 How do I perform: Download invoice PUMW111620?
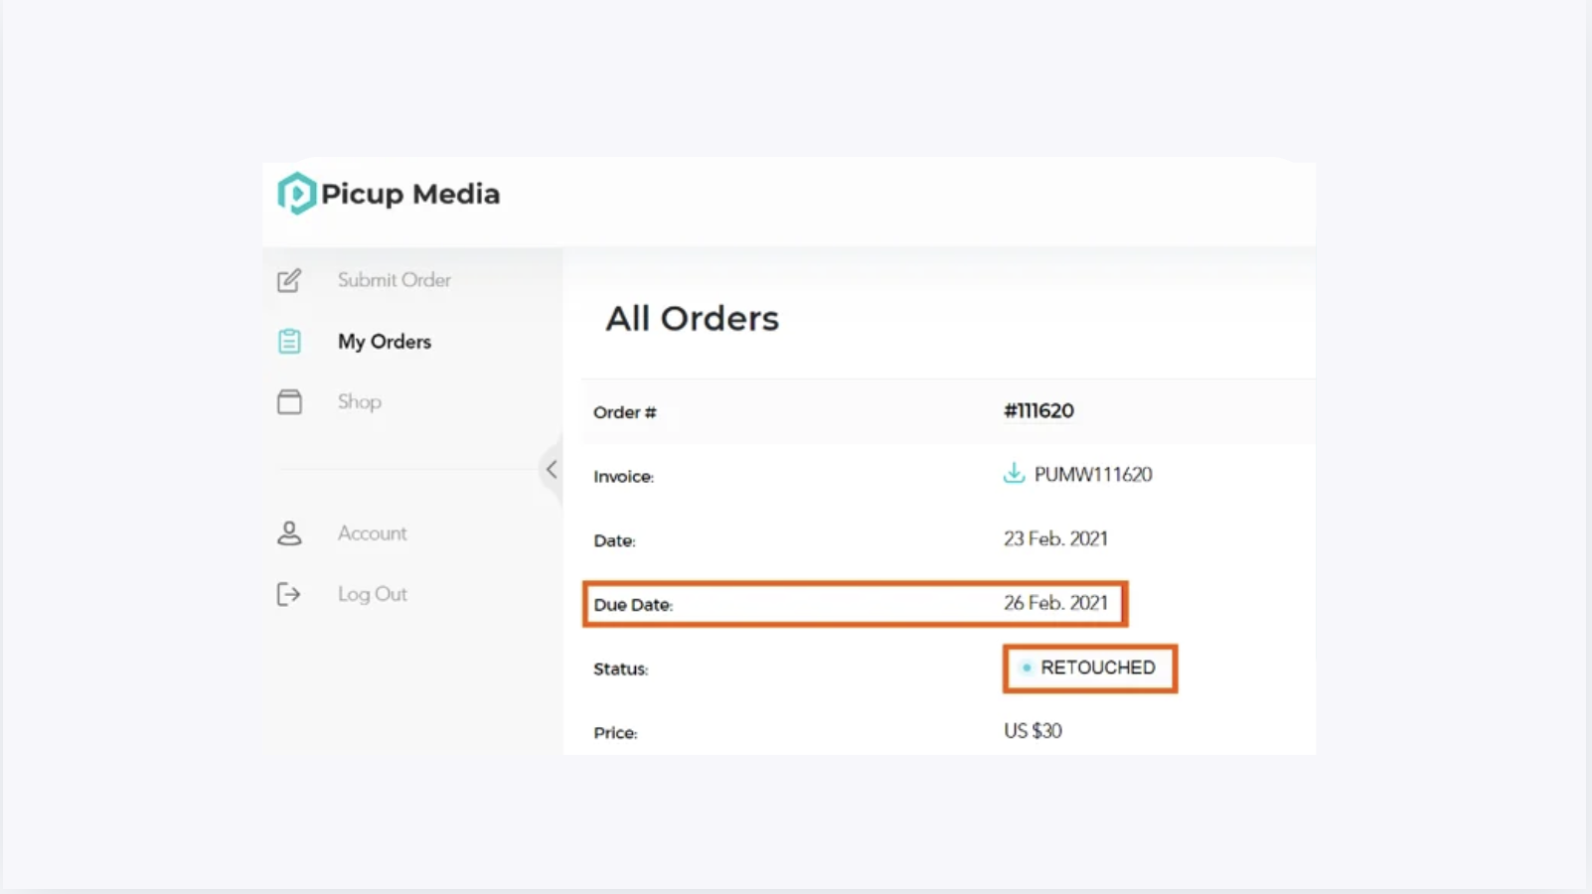pos(1093,475)
